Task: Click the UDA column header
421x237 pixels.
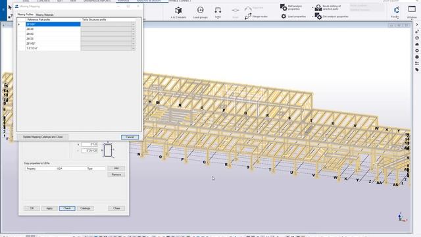Action: pos(60,169)
